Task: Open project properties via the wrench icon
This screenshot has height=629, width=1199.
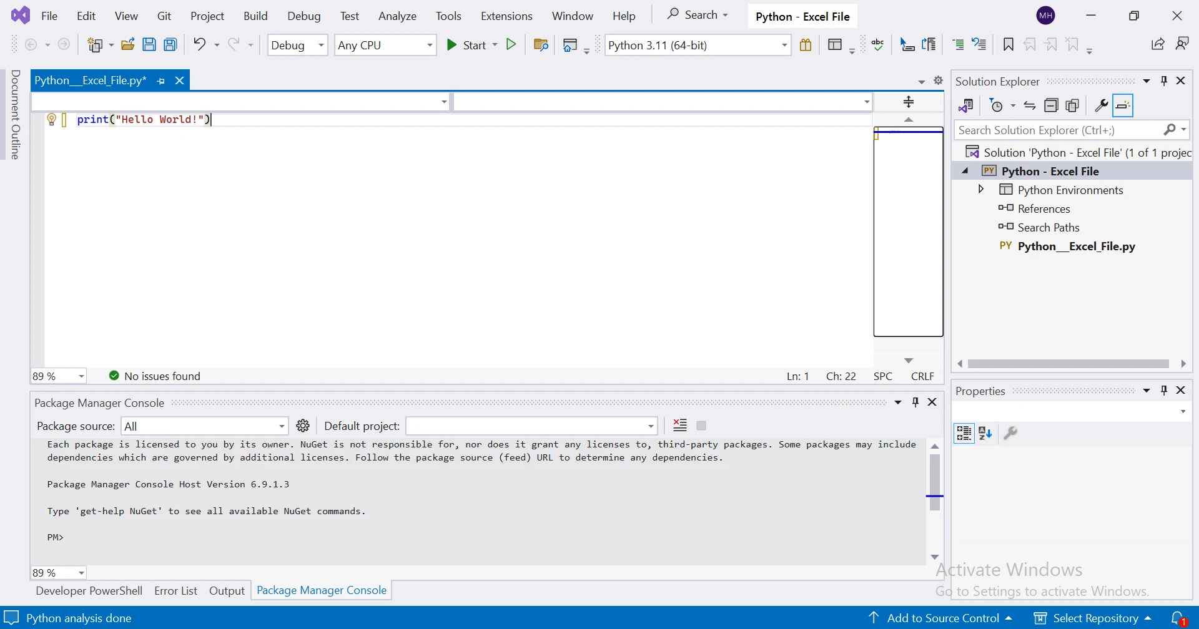Action: coord(1101,105)
